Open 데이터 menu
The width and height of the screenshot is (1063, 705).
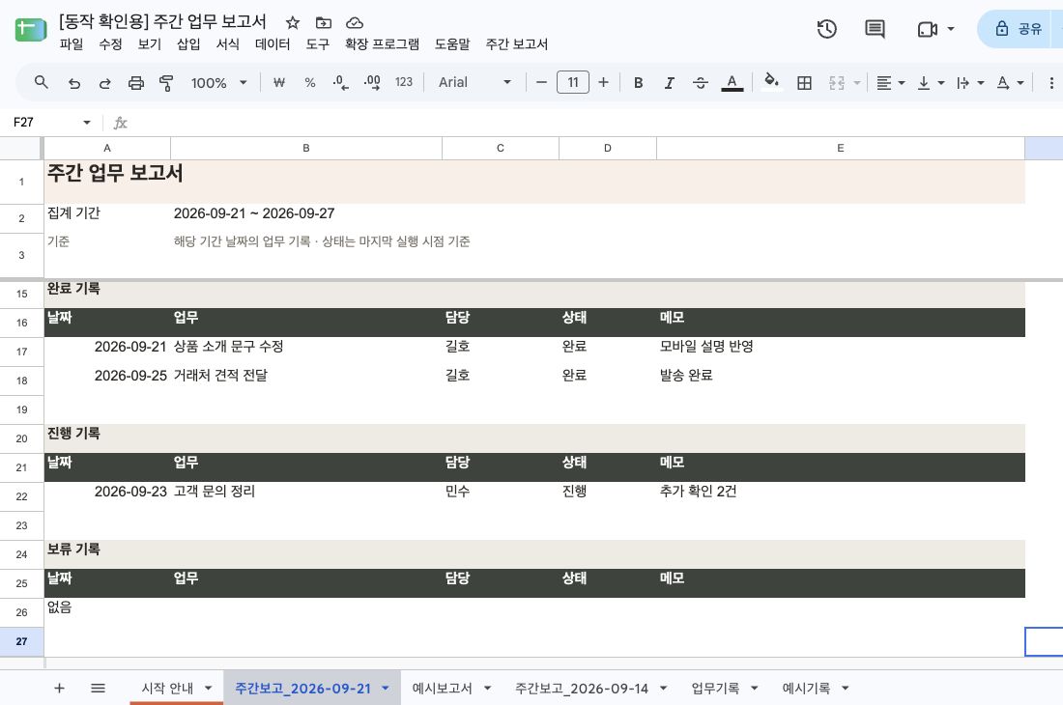pos(273,44)
